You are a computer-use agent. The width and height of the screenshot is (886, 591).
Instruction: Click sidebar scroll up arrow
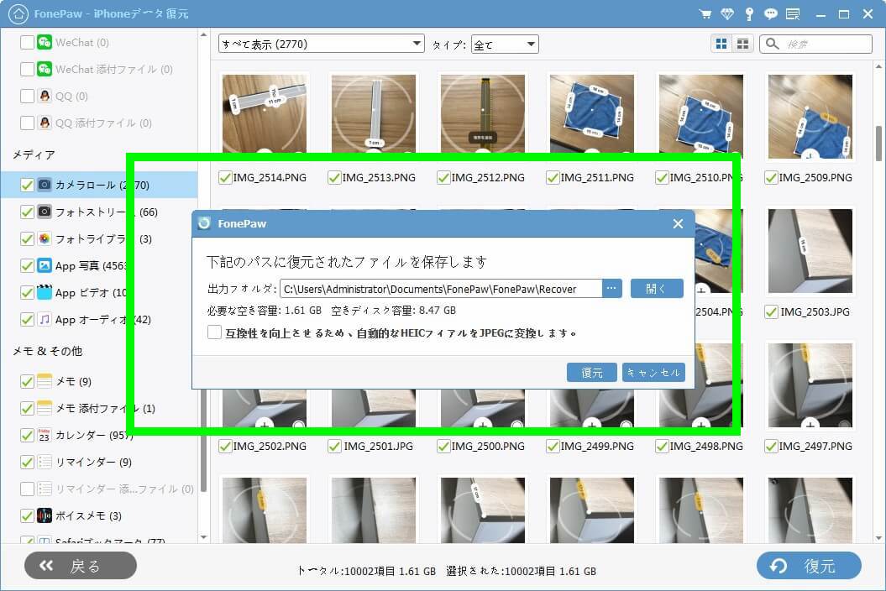pyautogui.click(x=203, y=35)
